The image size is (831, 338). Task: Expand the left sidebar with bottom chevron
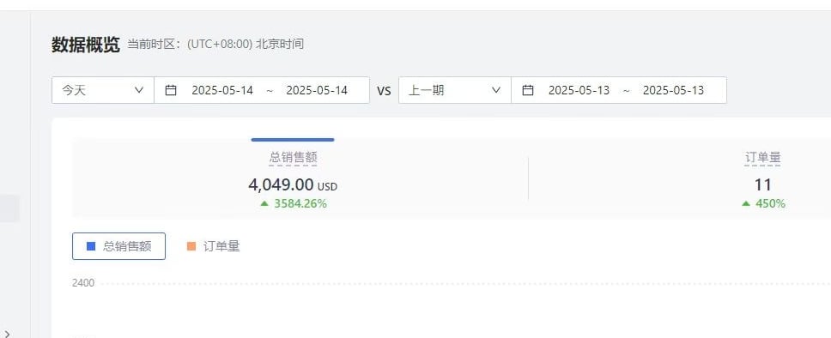click(x=6, y=333)
